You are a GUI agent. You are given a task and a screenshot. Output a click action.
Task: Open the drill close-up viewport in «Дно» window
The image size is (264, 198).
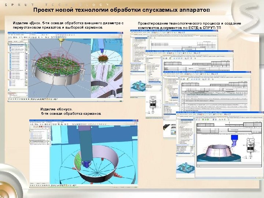coord(107,52)
